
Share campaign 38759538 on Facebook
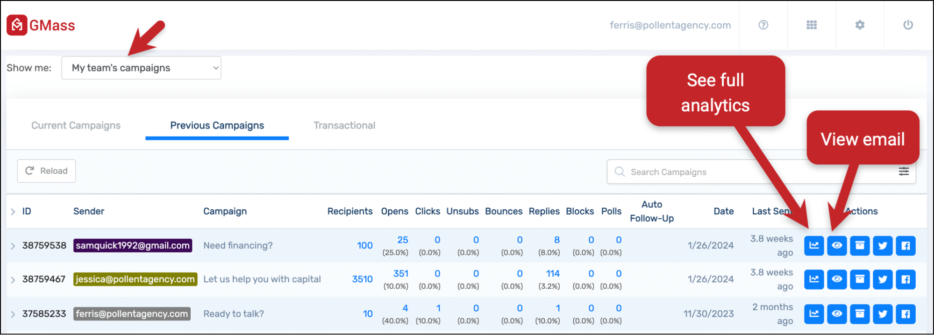pos(905,246)
